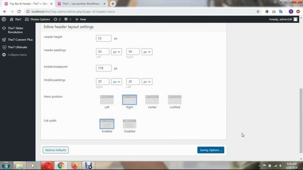Screen dimensions: 303x170
Task: Click the volume icon in system tray
Action: click(x=281, y=166)
